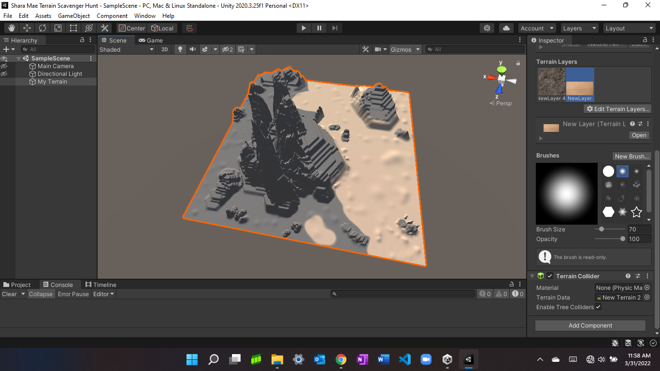Open the Assets menu
The height and width of the screenshot is (371, 660).
point(43,16)
